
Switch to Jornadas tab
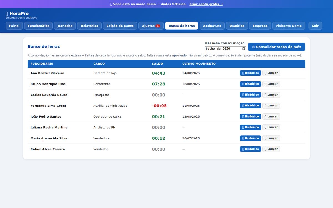65,26
